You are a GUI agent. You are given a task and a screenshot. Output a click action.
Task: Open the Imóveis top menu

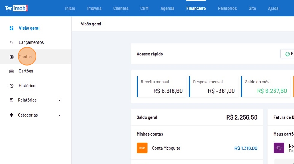(94, 8)
